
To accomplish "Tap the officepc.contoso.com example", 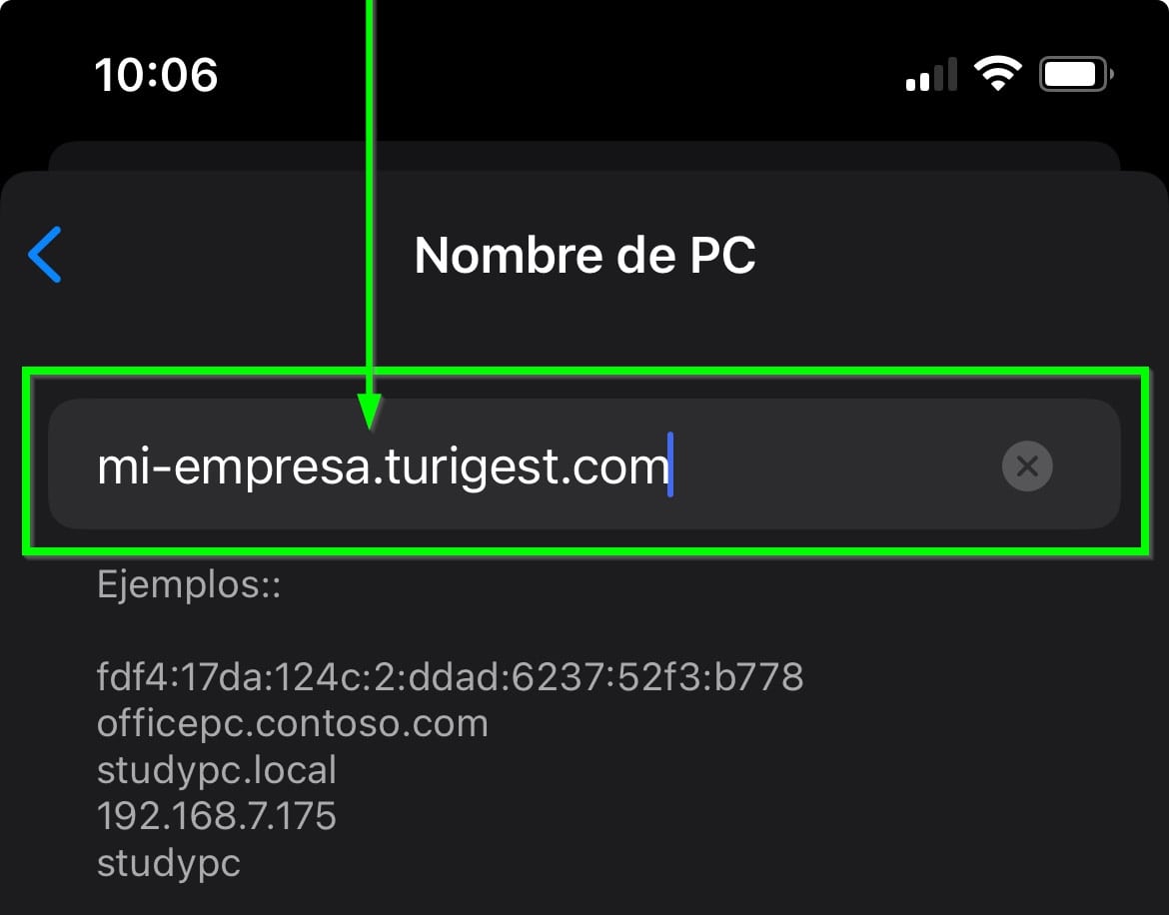I will click(x=292, y=723).
